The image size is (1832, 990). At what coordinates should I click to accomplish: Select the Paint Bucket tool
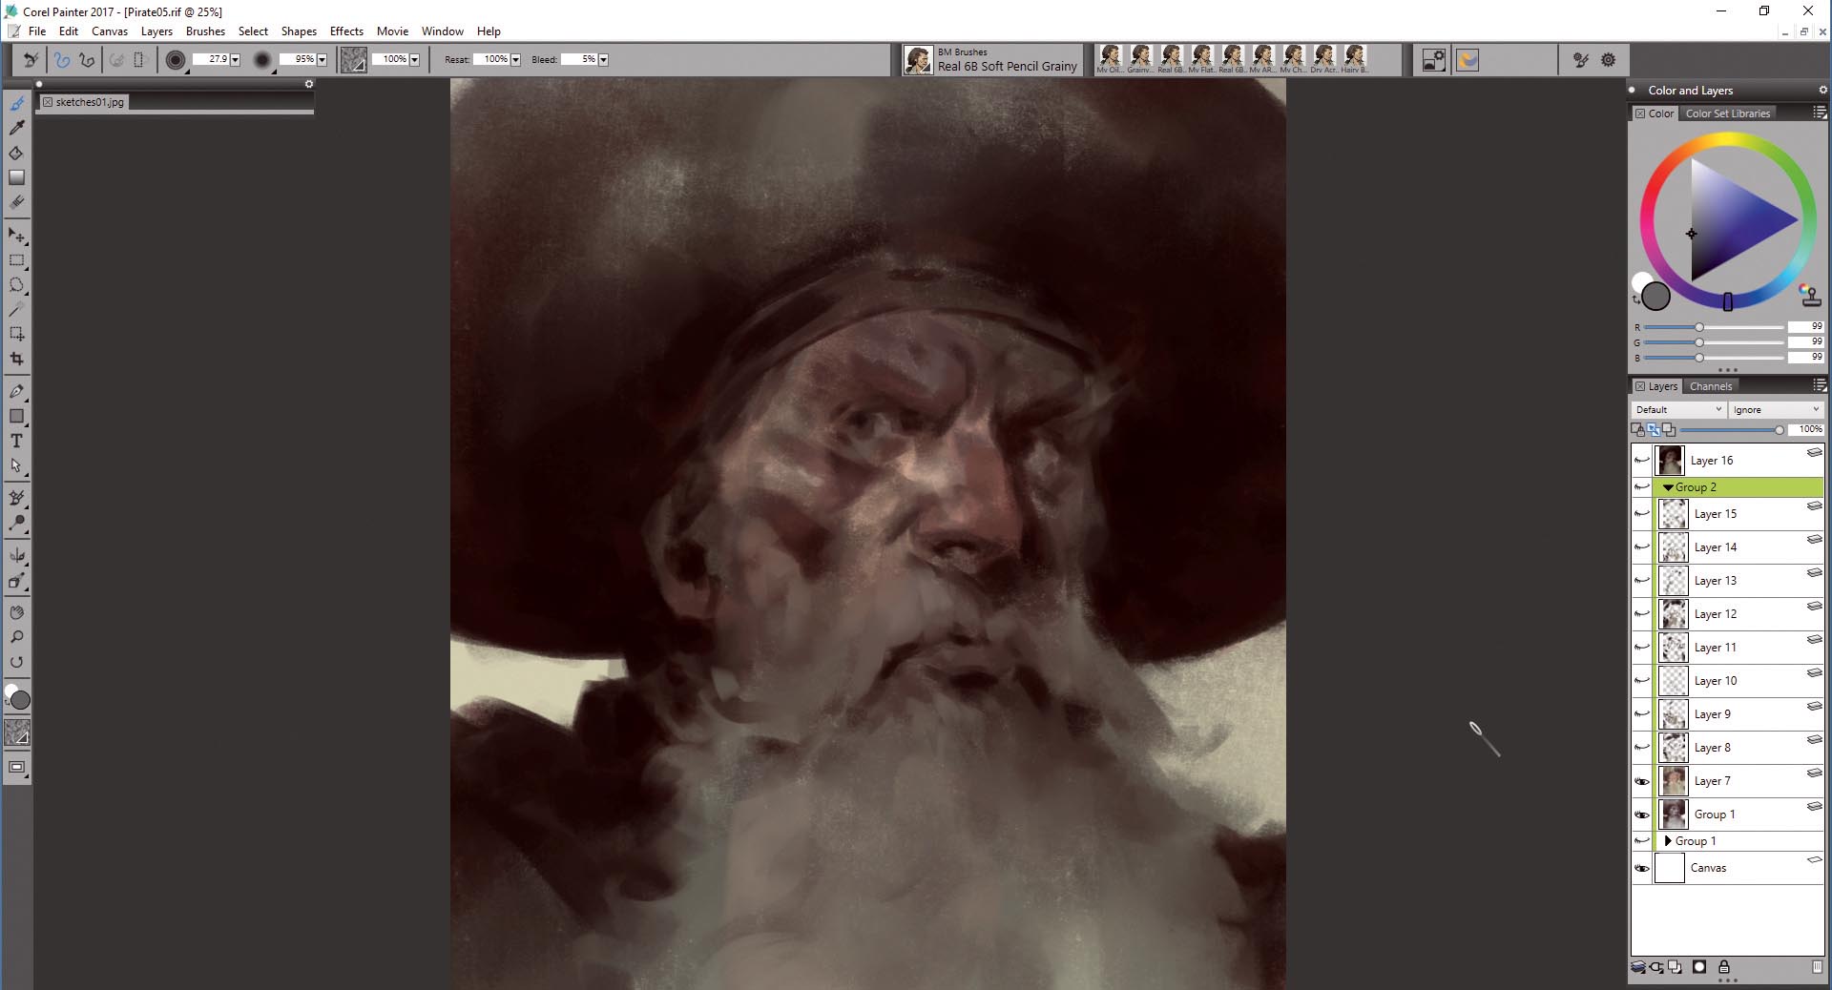[x=16, y=153]
